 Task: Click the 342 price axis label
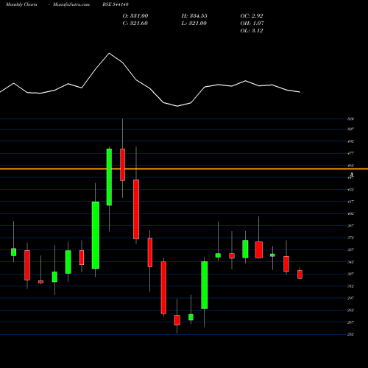click(x=350, y=262)
